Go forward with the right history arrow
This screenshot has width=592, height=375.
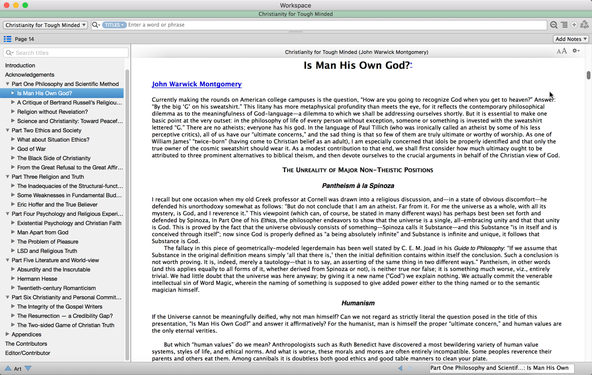[410, 369]
